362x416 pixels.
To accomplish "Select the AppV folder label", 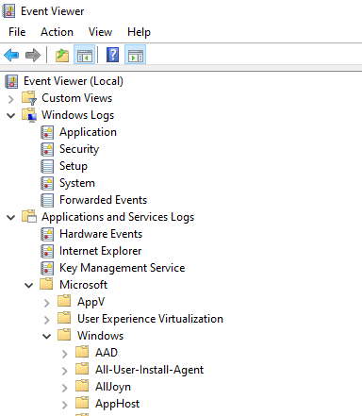I will pyautogui.click(x=90, y=302).
